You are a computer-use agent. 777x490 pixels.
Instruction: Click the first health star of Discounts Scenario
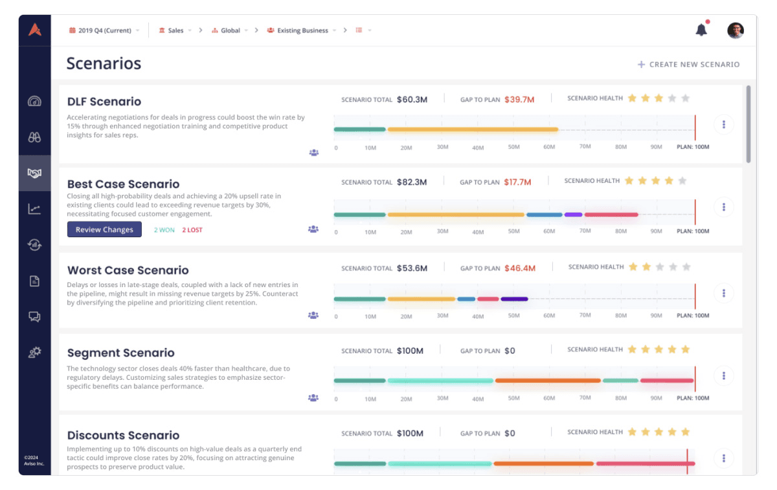(x=632, y=432)
